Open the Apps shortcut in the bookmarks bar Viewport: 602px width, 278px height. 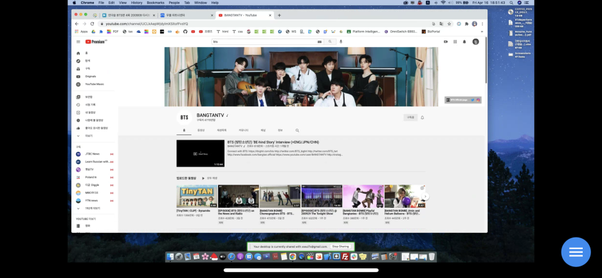click(82, 32)
